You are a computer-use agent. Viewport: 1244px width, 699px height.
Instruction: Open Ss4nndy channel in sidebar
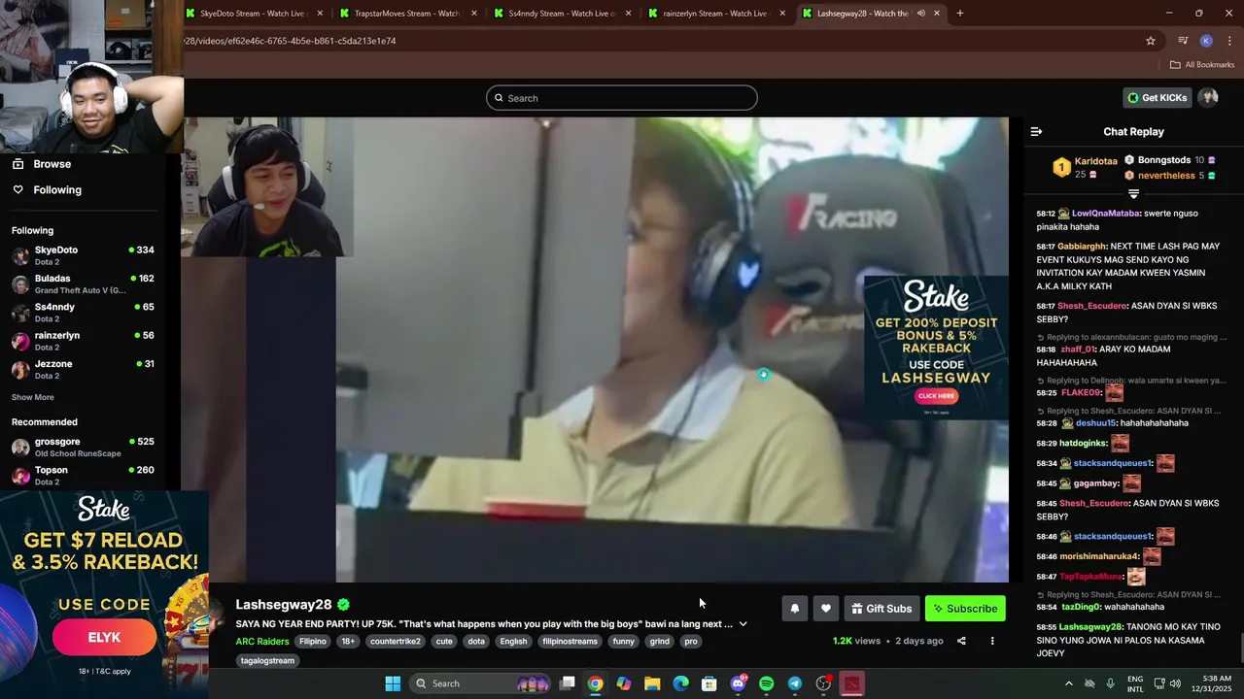tap(83, 313)
